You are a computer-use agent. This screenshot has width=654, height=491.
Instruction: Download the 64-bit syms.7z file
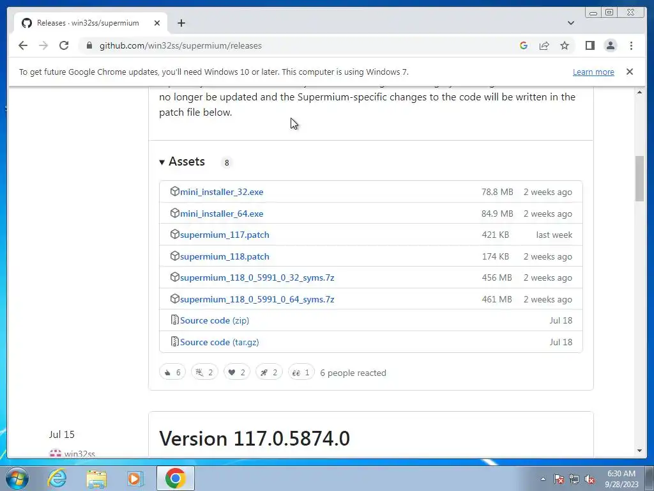click(x=257, y=299)
